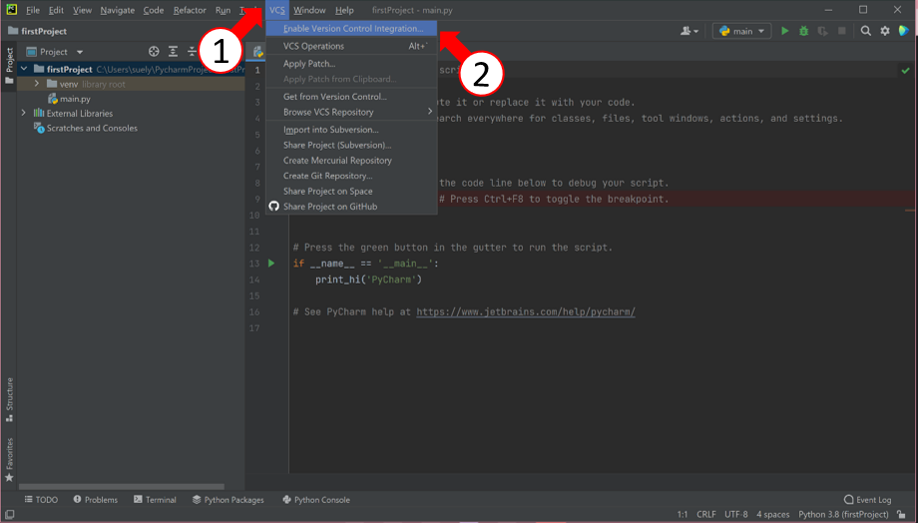Choose Share Project on Space
The image size is (918, 523).
click(x=351, y=191)
